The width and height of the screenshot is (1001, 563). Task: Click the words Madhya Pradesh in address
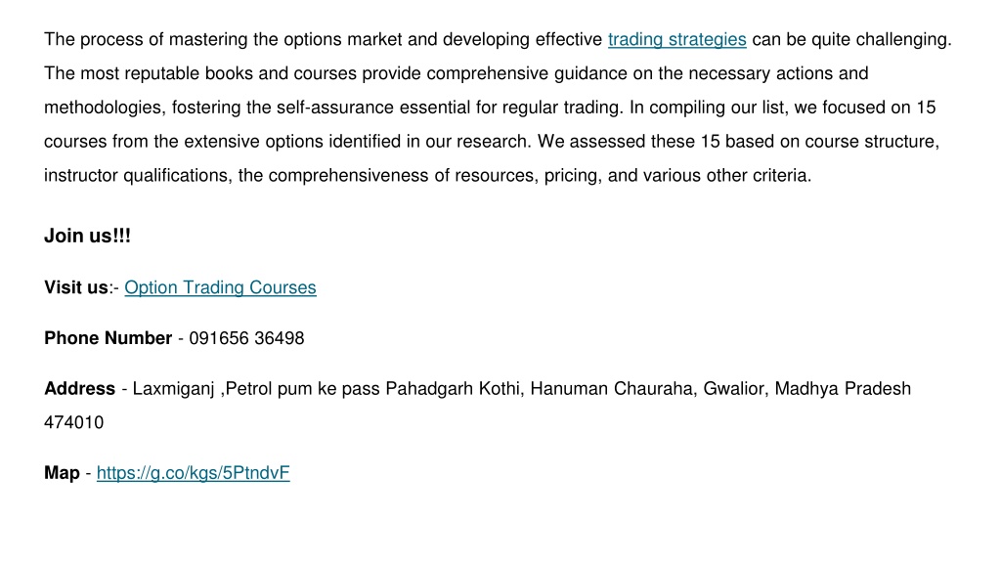(843, 389)
